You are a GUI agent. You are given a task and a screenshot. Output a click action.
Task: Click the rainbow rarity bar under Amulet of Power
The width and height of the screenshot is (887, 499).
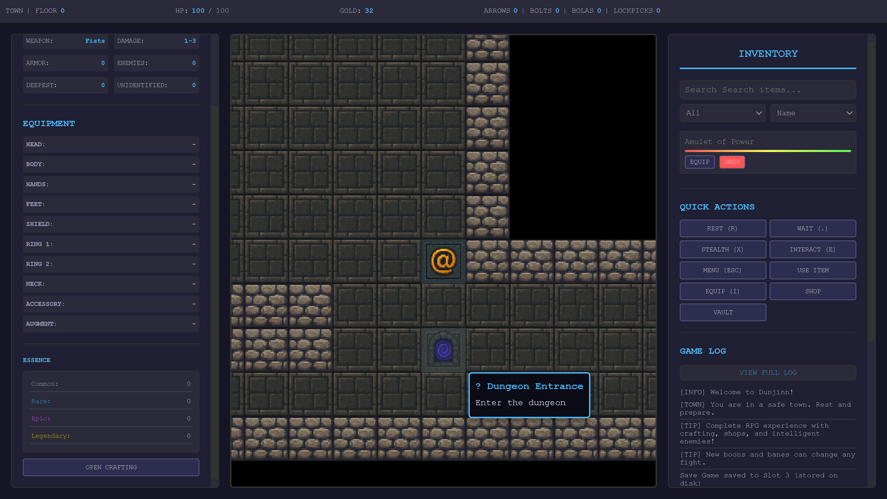[767, 151]
